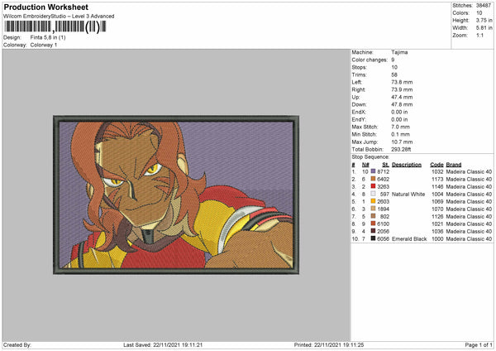
Task: Click the brown swatch for stop 7
Action: point(373,216)
